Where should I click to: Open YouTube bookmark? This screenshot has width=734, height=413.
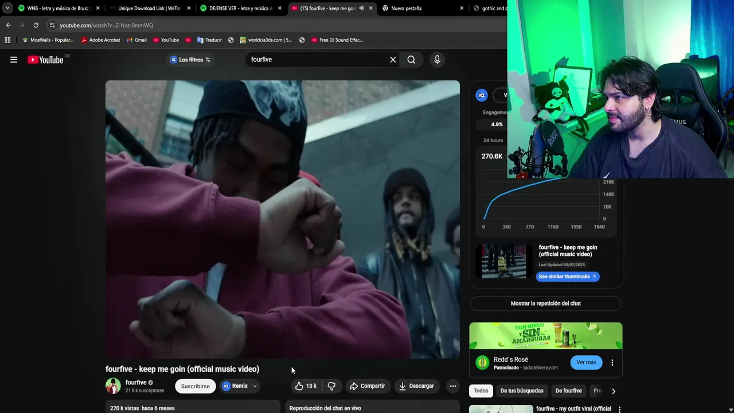click(166, 40)
